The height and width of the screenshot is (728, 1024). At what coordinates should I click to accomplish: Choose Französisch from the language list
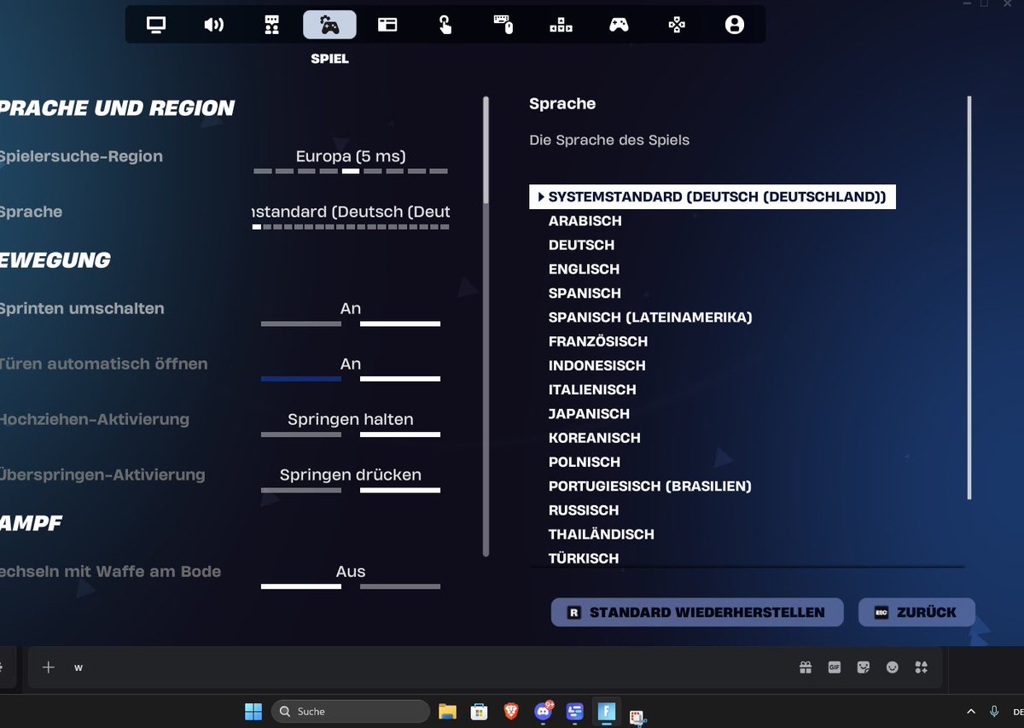598,341
